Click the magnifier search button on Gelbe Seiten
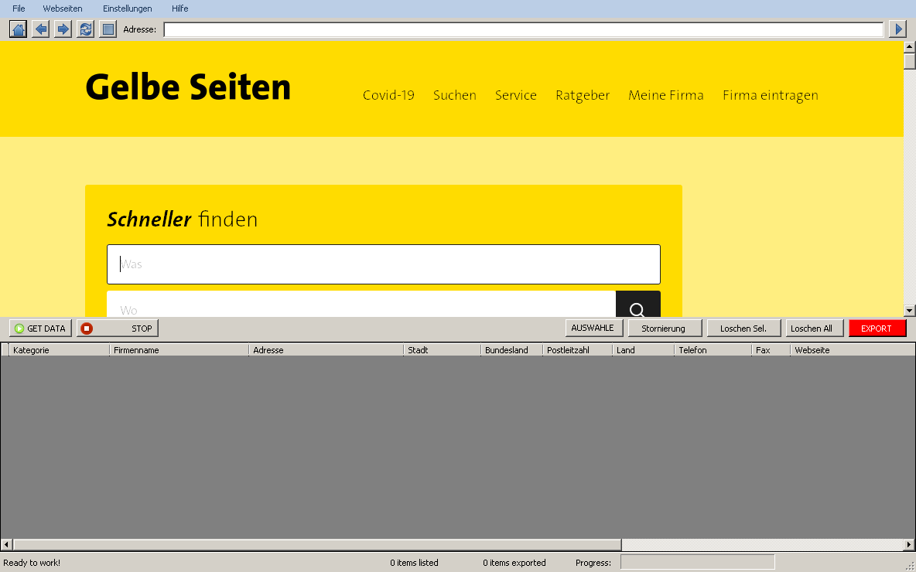The height and width of the screenshot is (572, 916). (x=638, y=304)
